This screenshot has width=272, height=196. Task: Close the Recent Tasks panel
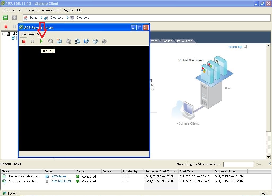pos(269,164)
